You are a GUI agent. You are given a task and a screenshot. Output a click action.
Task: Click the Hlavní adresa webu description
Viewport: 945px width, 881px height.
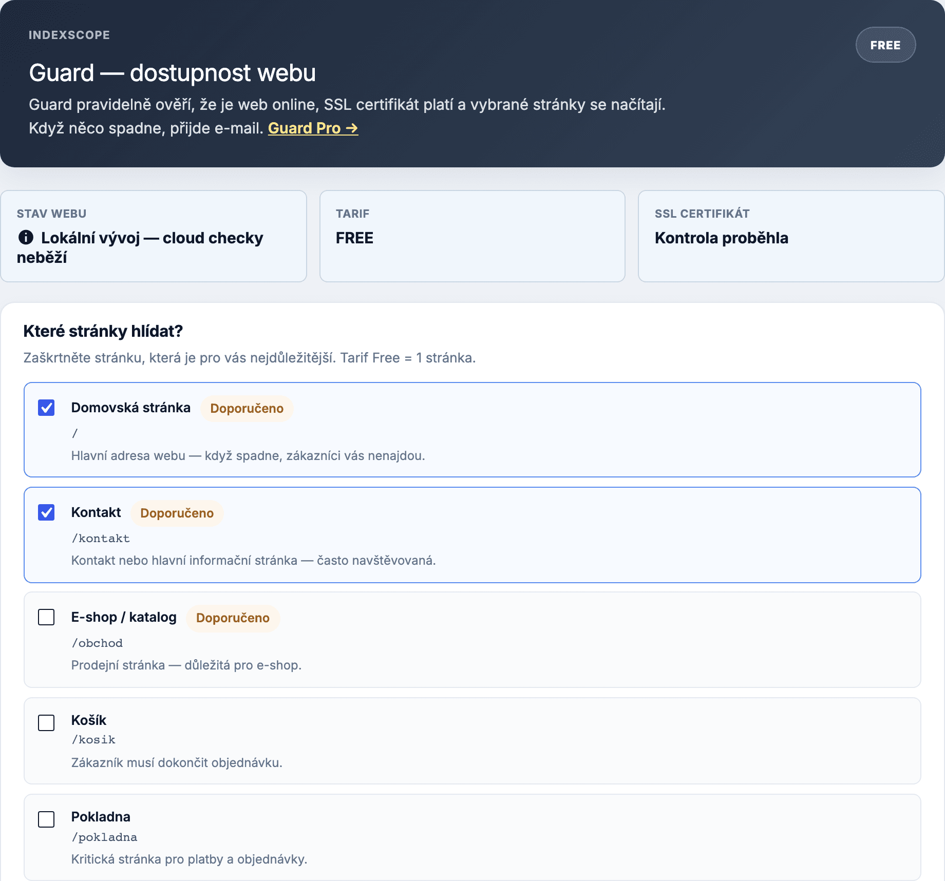tap(248, 456)
